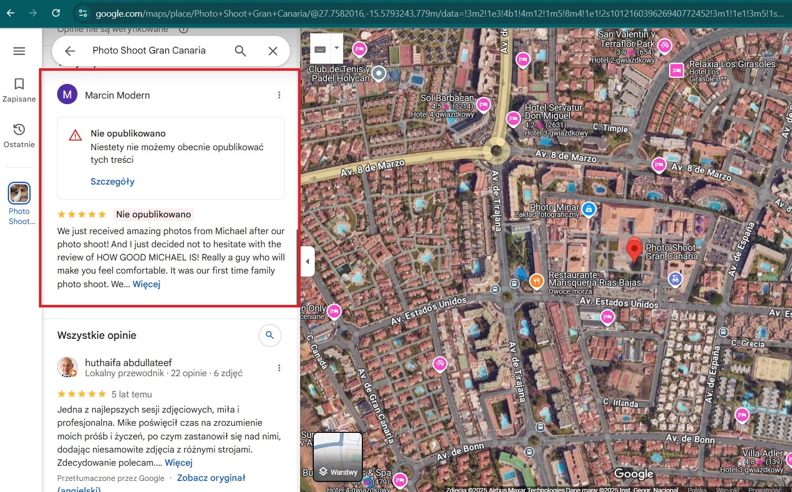This screenshot has height=492, width=792.
Task: Open Warstwy layers thumbnail
Action: tap(338, 457)
